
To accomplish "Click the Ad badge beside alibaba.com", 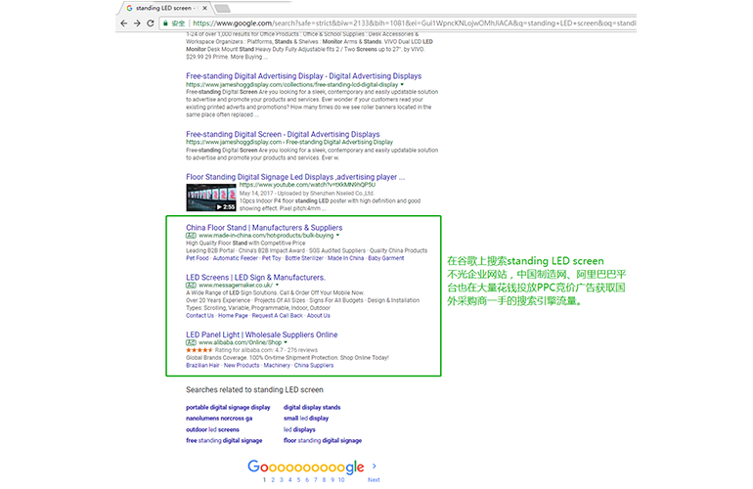I will (191, 342).
